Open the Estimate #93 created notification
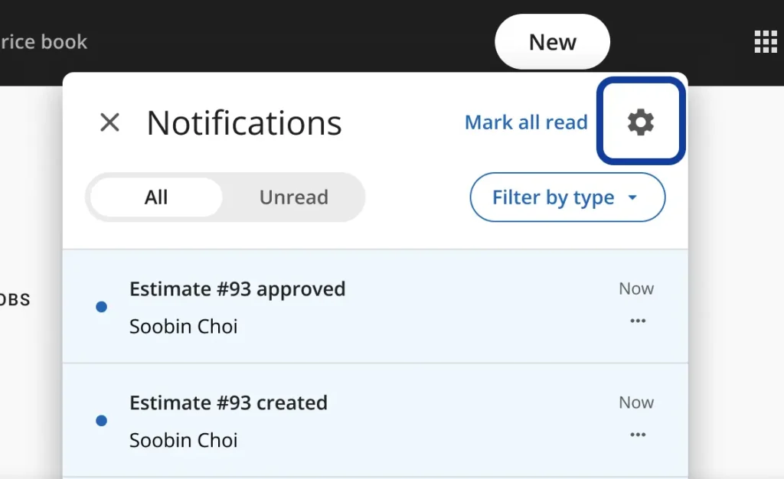 point(228,403)
